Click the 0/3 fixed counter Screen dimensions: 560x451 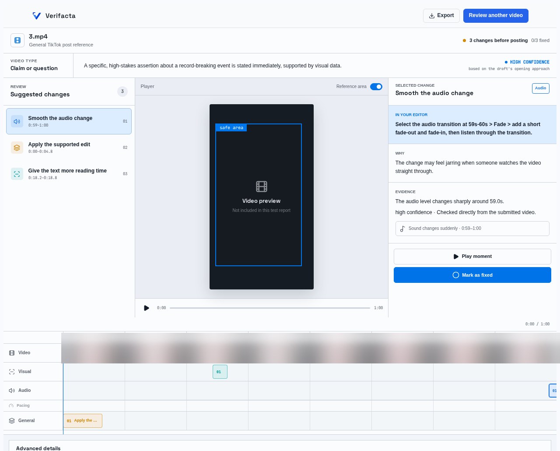[540, 40]
